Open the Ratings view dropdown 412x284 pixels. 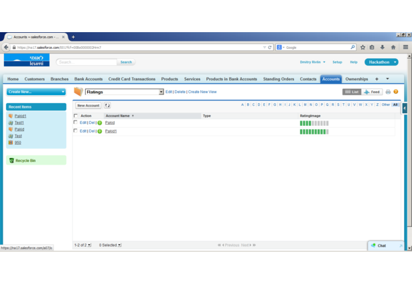pos(125,92)
